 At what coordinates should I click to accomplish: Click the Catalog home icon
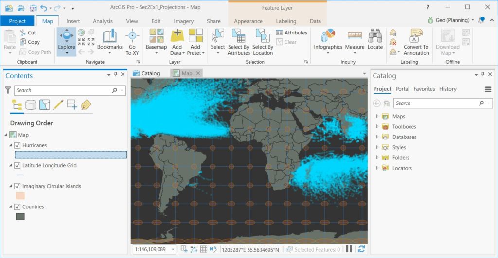coord(387,103)
